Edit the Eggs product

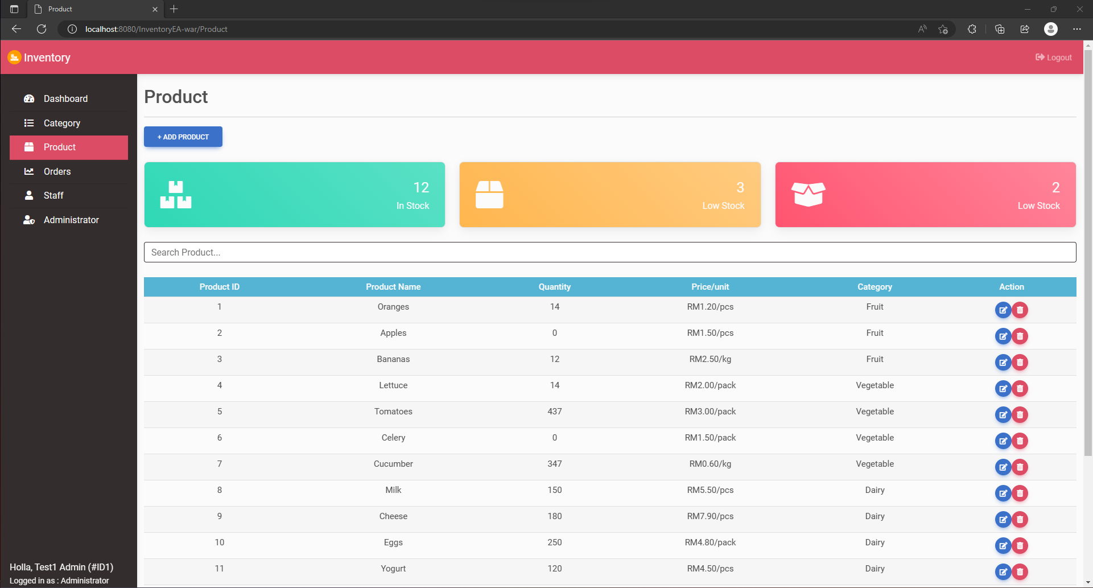coord(1003,546)
